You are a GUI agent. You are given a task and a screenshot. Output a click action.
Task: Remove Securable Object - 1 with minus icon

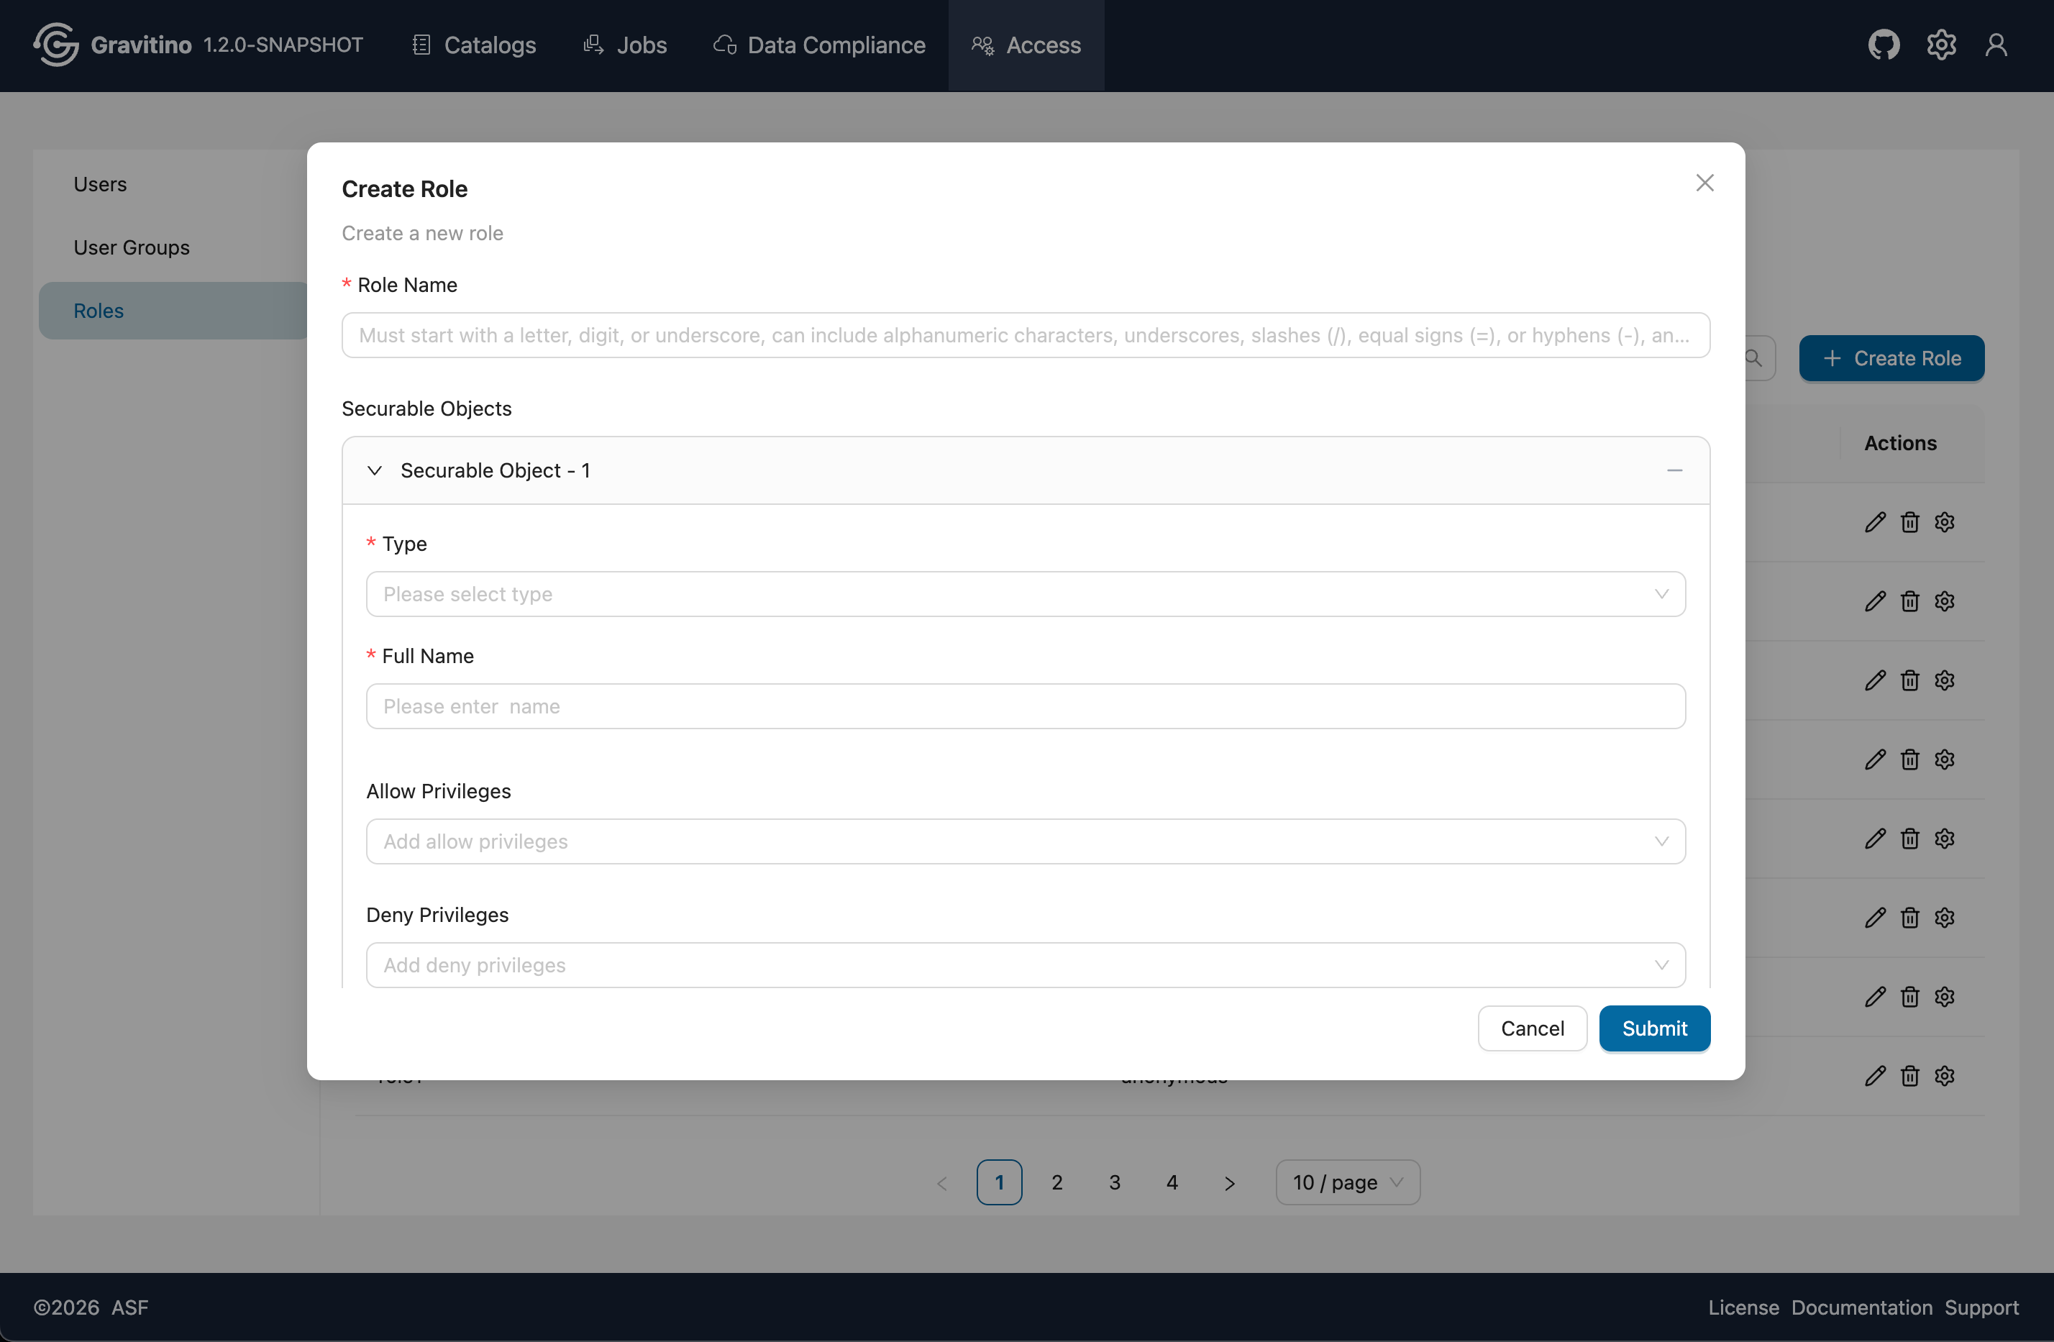(x=1674, y=470)
